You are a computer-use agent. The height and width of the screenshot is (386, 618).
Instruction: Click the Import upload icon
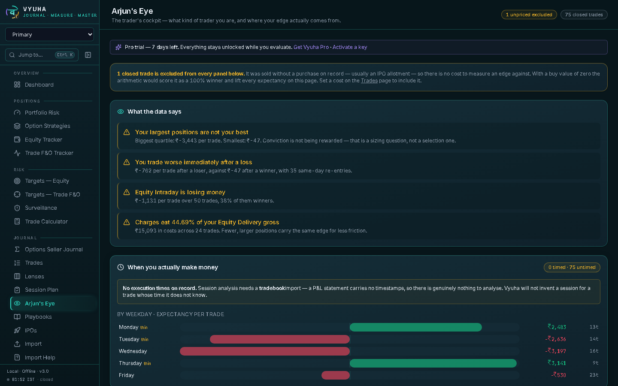tap(17, 344)
